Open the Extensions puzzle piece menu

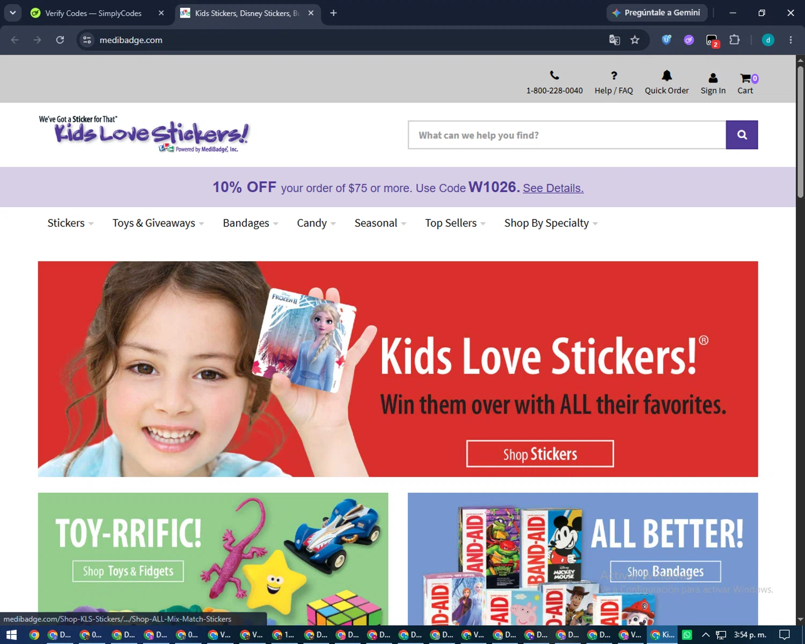pyautogui.click(x=735, y=40)
